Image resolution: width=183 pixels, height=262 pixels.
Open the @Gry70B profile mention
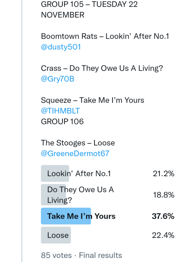click(x=58, y=79)
